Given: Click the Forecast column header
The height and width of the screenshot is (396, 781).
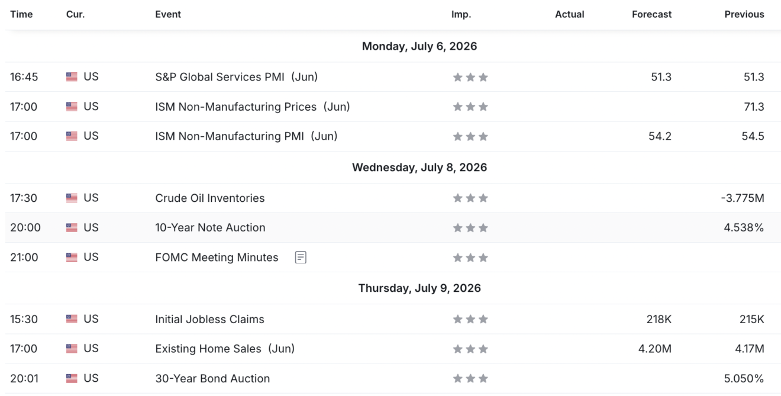Looking at the screenshot, I should [x=651, y=14].
